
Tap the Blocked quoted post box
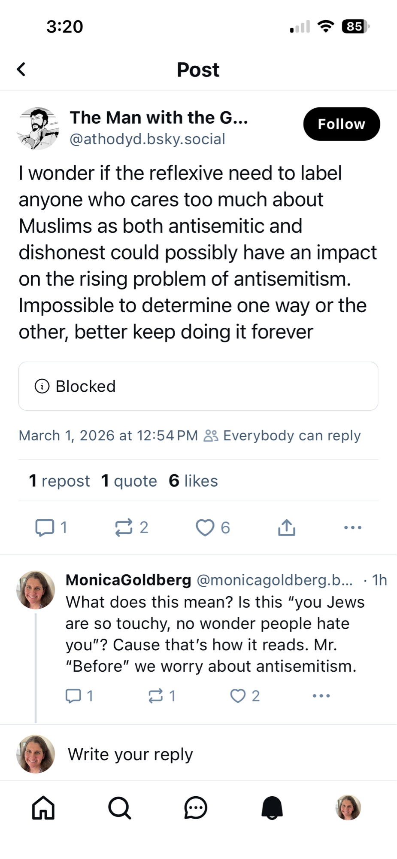pos(198,386)
